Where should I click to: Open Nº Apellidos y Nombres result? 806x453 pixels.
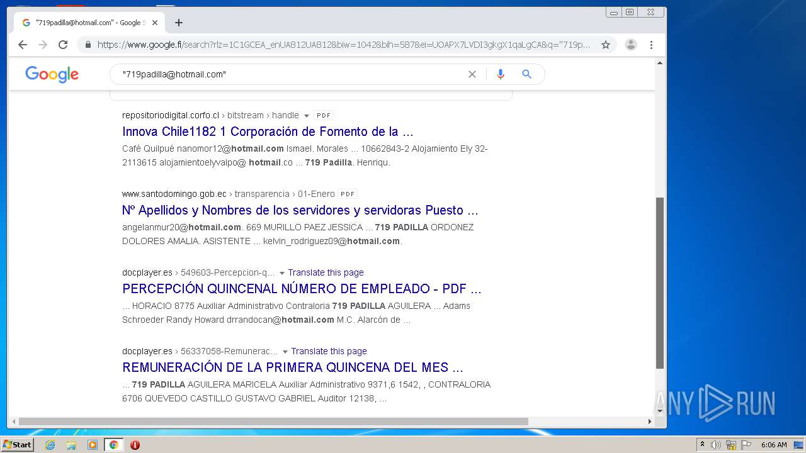(300, 210)
